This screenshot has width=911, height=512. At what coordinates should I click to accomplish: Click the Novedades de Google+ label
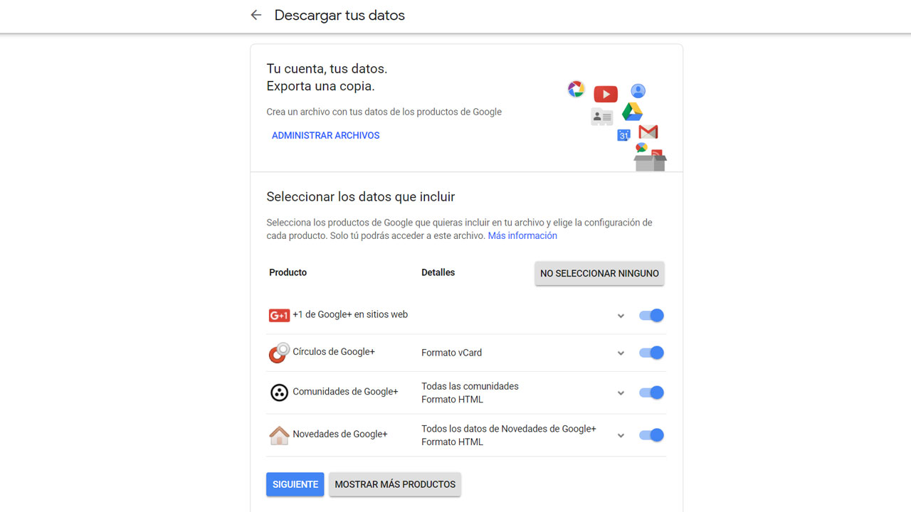click(x=340, y=434)
